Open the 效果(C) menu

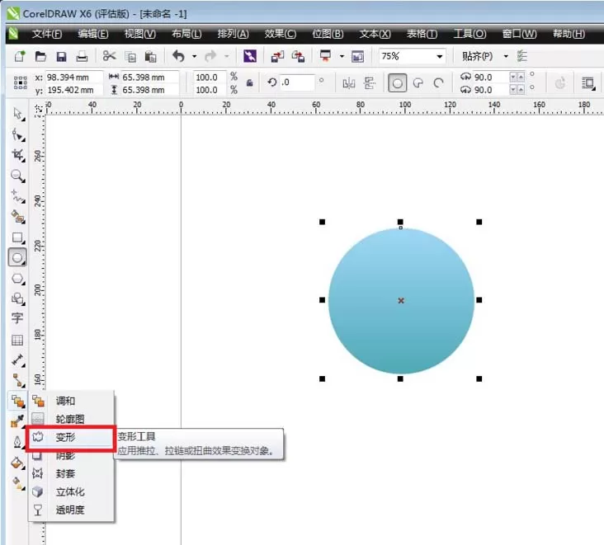pos(280,34)
